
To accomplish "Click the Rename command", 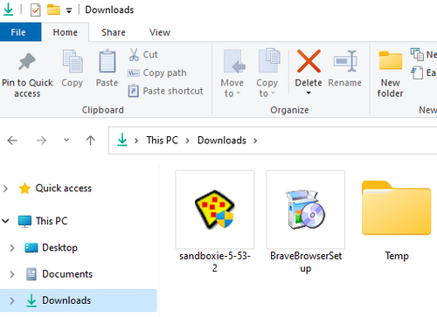I will tap(345, 69).
